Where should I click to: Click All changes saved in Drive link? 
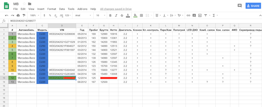[x=116, y=9]
